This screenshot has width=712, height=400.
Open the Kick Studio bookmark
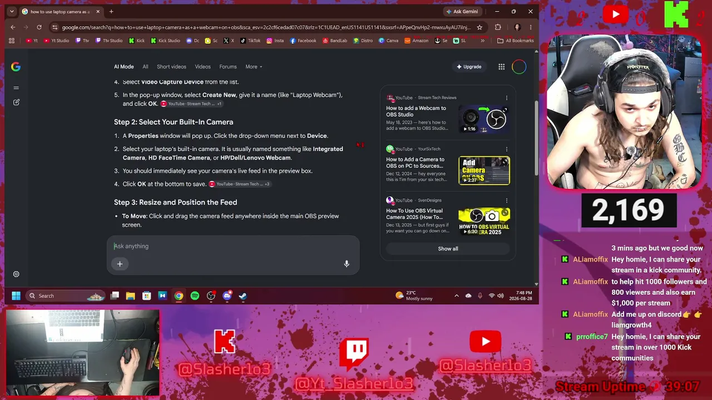(165, 41)
